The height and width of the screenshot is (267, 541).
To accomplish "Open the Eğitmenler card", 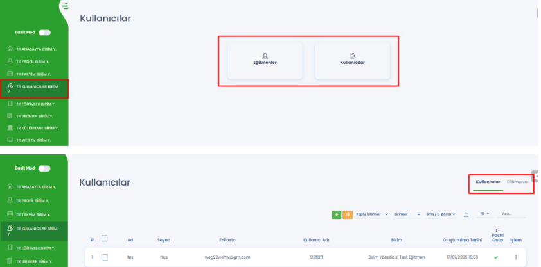I will click(x=265, y=60).
